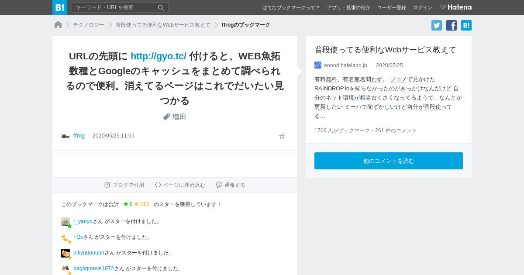Click article date 2020/05/25 in the right panel
Viewport: 524px width, 275px height.
click(390, 65)
